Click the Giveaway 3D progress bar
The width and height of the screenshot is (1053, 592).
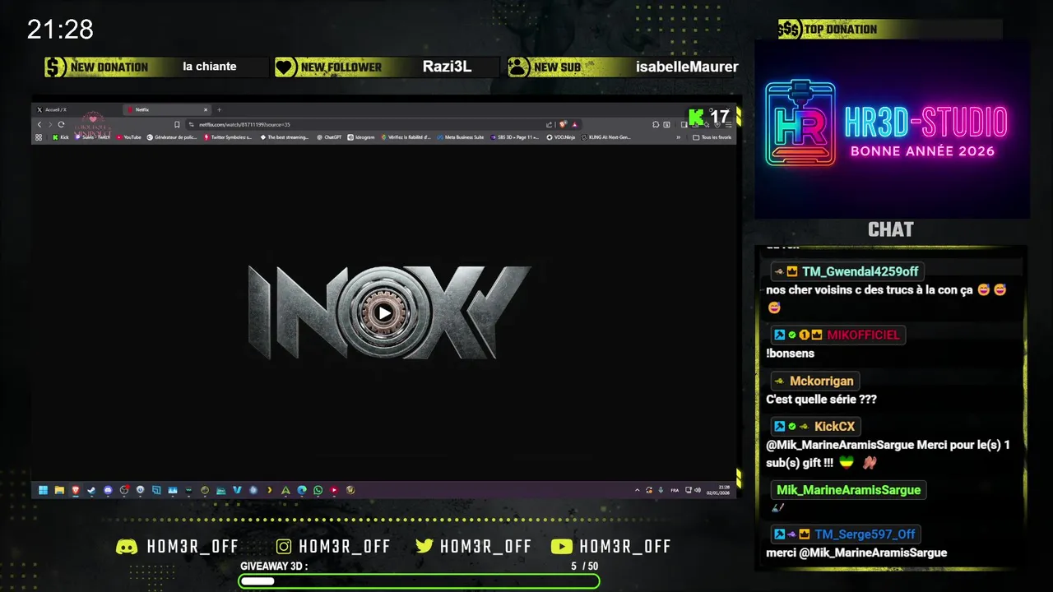420,581
